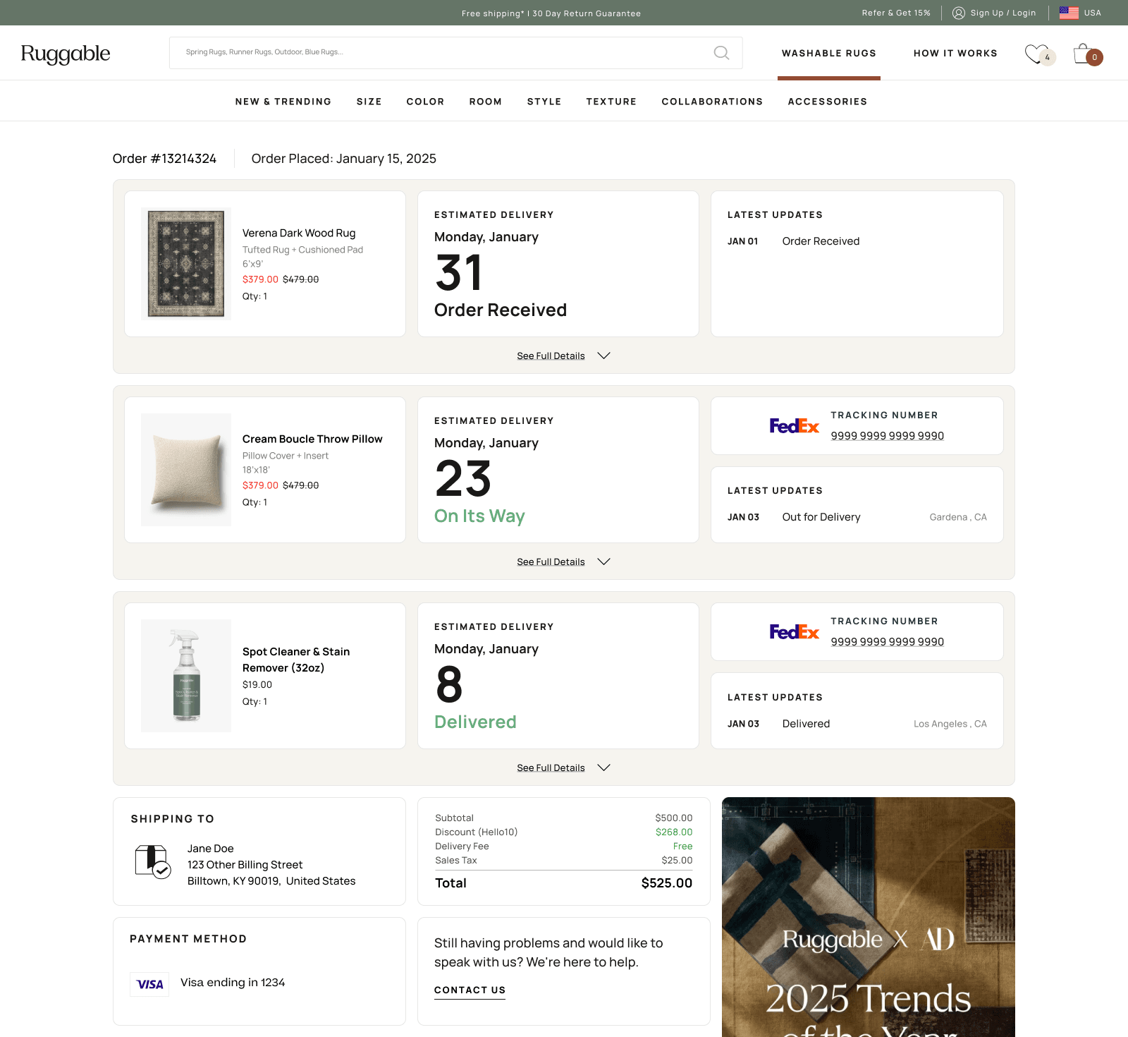Click Spot Cleaner & Stain Remover title
The width and height of the screenshot is (1128, 1037).
point(296,660)
